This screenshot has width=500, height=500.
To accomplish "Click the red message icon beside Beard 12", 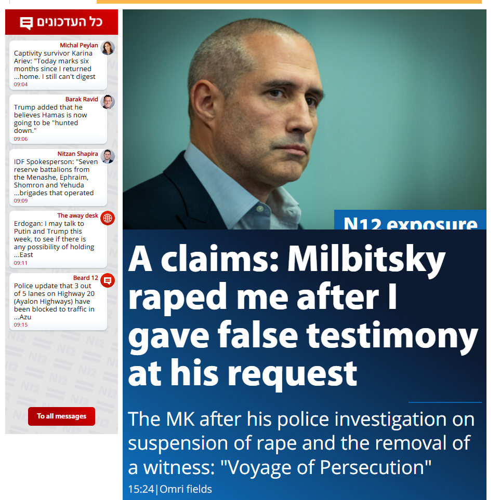I will pos(108,280).
